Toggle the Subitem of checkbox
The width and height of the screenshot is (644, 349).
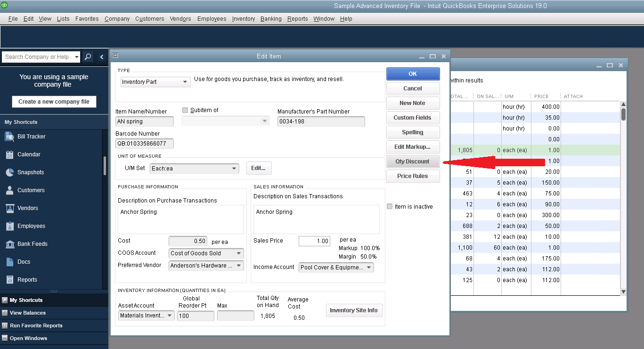click(x=185, y=110)
